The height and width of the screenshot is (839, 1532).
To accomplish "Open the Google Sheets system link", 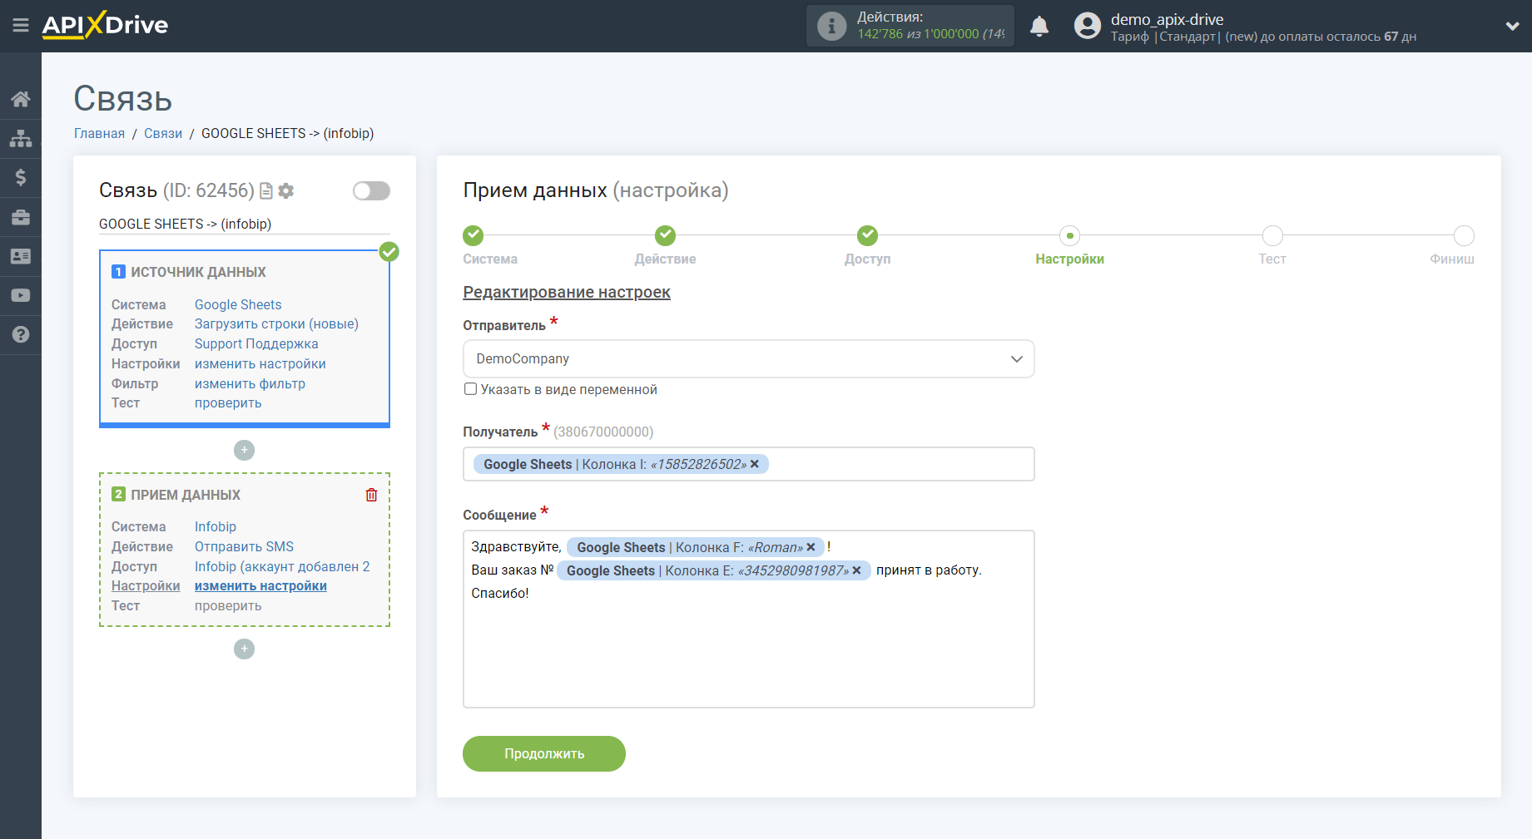I will [238, 304].
